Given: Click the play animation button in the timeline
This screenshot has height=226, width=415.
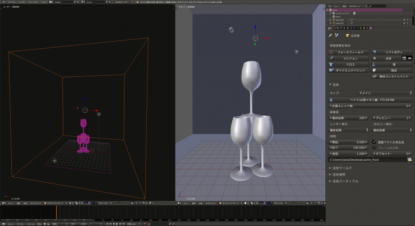Looking at the screenshot, I should point(117,224).
